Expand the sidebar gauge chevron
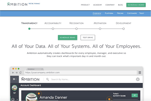Viewport: 151px width, 101px height. click(x=17, y=99)
